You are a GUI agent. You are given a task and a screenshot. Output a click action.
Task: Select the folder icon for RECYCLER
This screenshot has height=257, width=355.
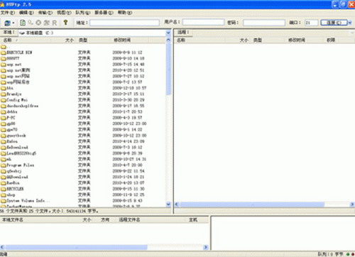point(4,189)
